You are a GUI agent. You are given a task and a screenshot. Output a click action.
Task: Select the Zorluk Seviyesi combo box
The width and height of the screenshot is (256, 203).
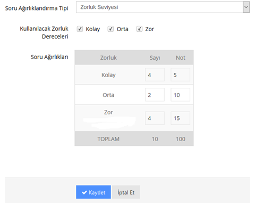tap(163, 7)
